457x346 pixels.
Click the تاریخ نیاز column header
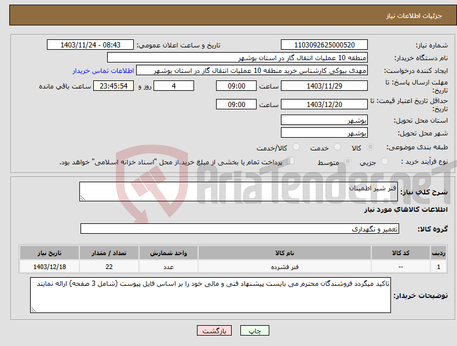50,253
